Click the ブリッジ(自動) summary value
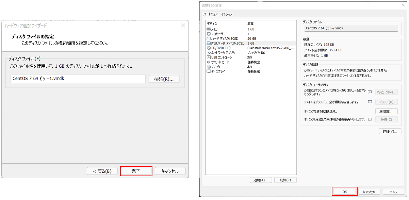The image size is (409, 200). click(256, 53)
